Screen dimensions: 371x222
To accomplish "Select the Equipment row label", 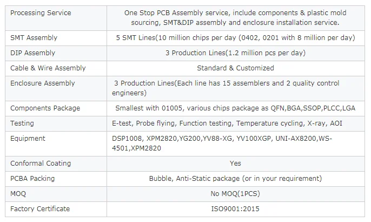I will click(x=28, y=139).
